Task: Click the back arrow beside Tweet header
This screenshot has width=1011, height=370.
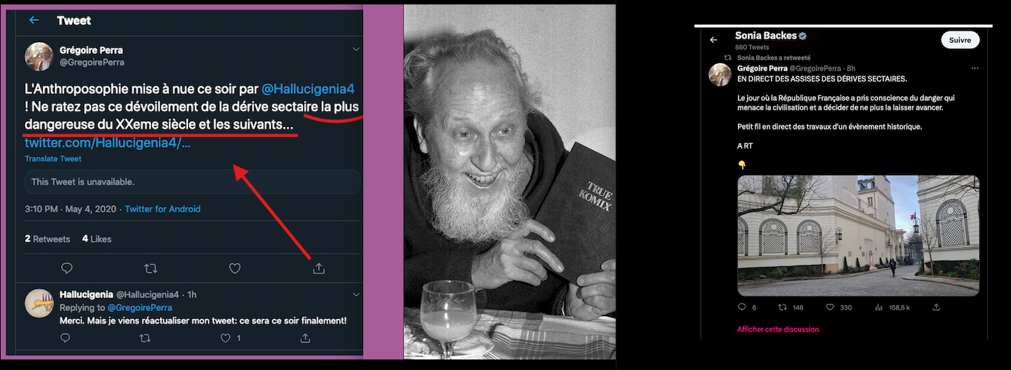Action: point(33,20)
